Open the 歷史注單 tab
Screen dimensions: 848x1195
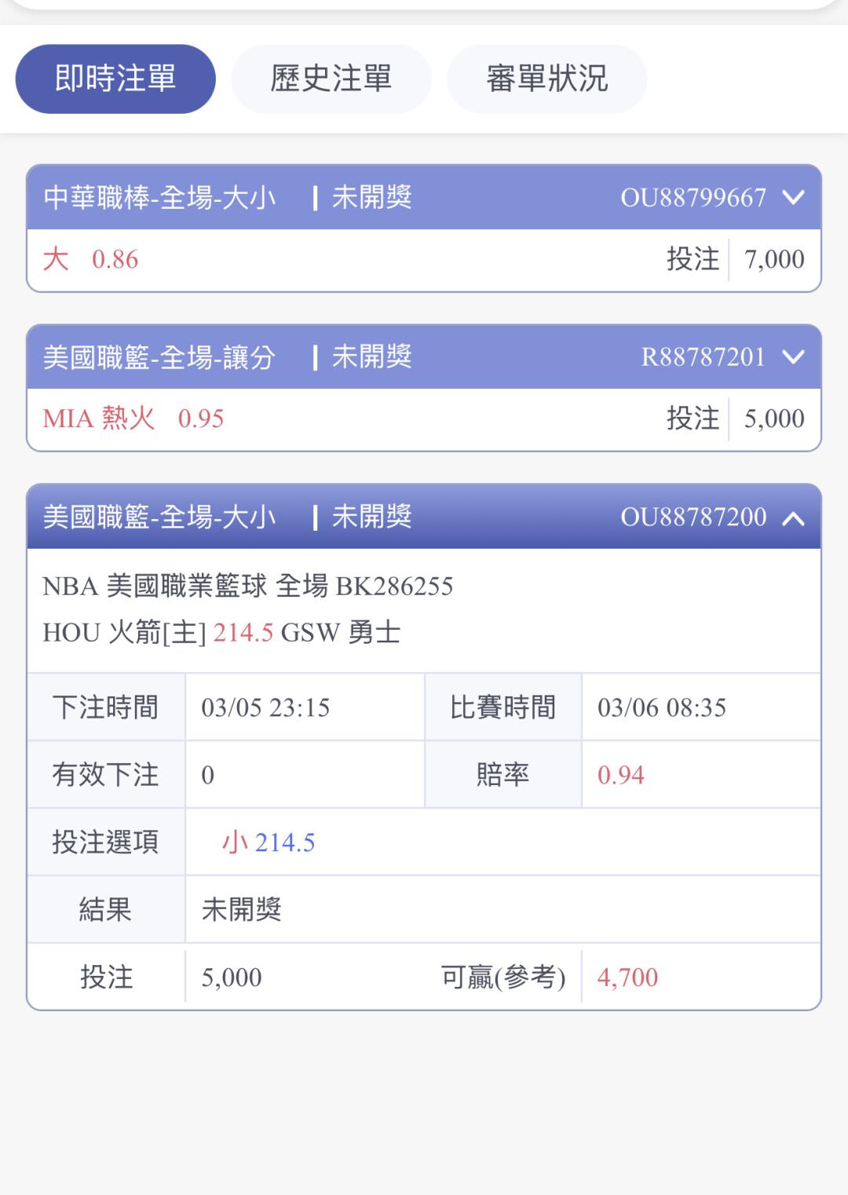(331, 79)
